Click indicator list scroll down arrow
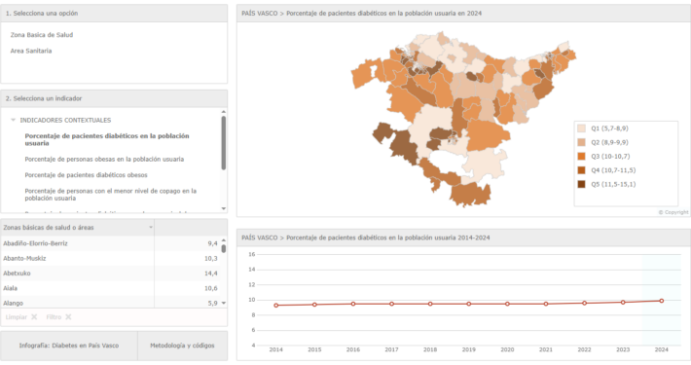This screenshot has height=365, width=691. pos(224,208)
